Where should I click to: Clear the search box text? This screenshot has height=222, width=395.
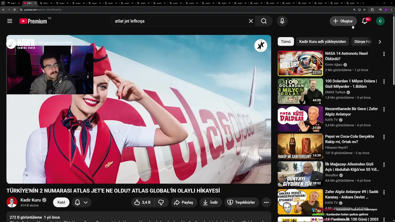251,21
